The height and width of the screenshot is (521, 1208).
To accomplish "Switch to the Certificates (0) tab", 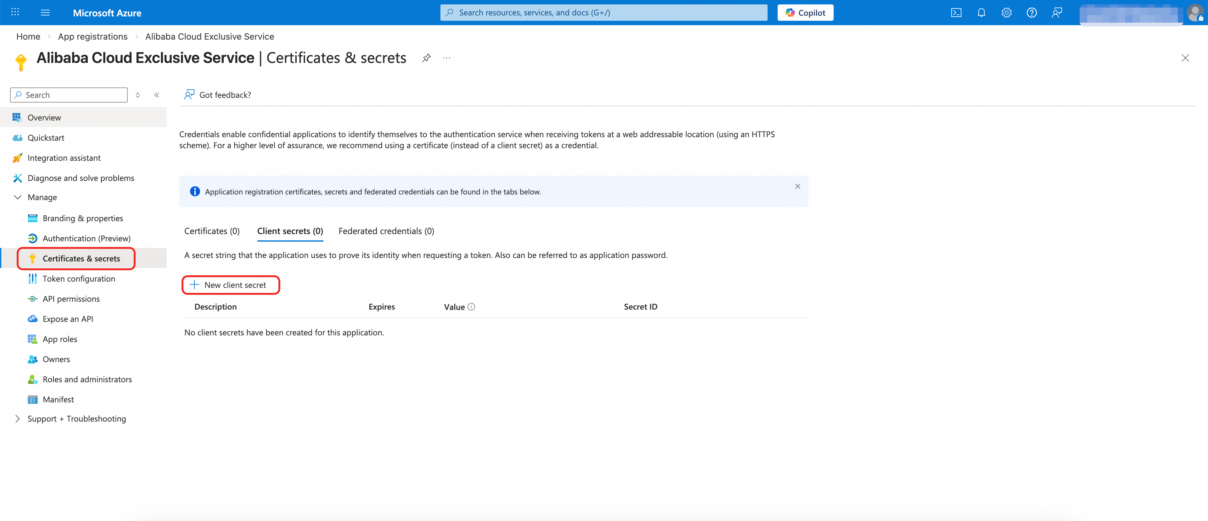I will point(212,231).
